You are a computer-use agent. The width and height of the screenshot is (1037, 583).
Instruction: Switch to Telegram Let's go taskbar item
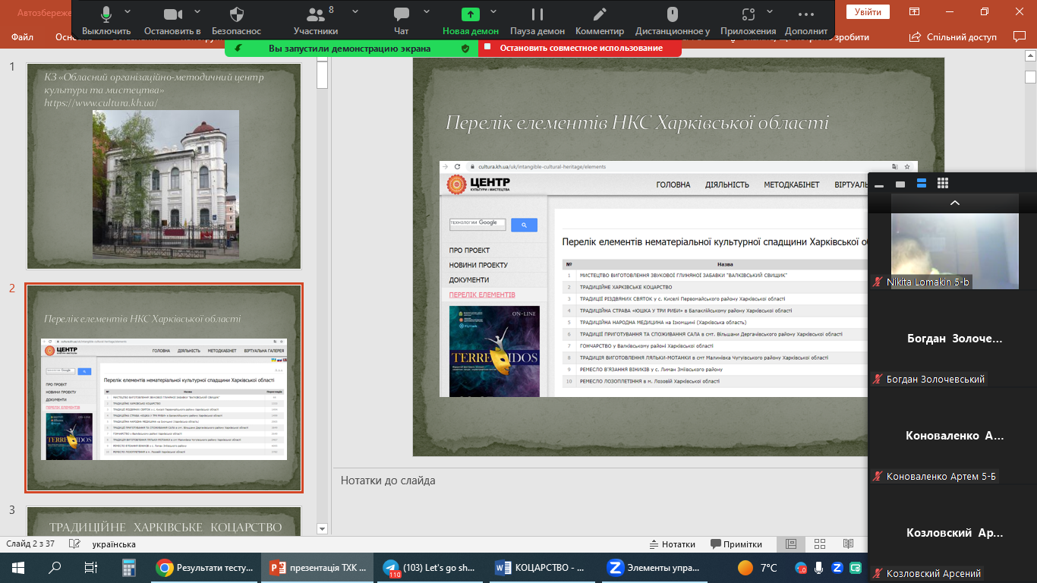[x=431, y=567]
